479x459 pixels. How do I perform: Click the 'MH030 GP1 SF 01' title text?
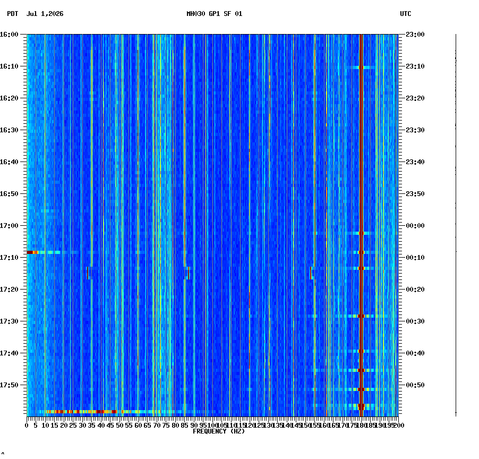point(214,14)
